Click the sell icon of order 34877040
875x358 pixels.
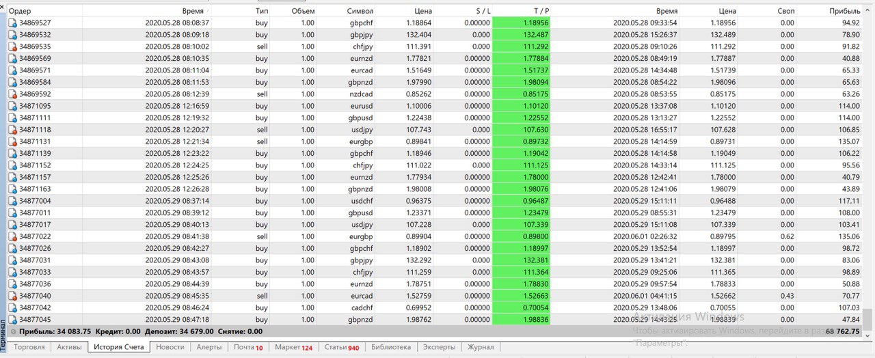12,296
